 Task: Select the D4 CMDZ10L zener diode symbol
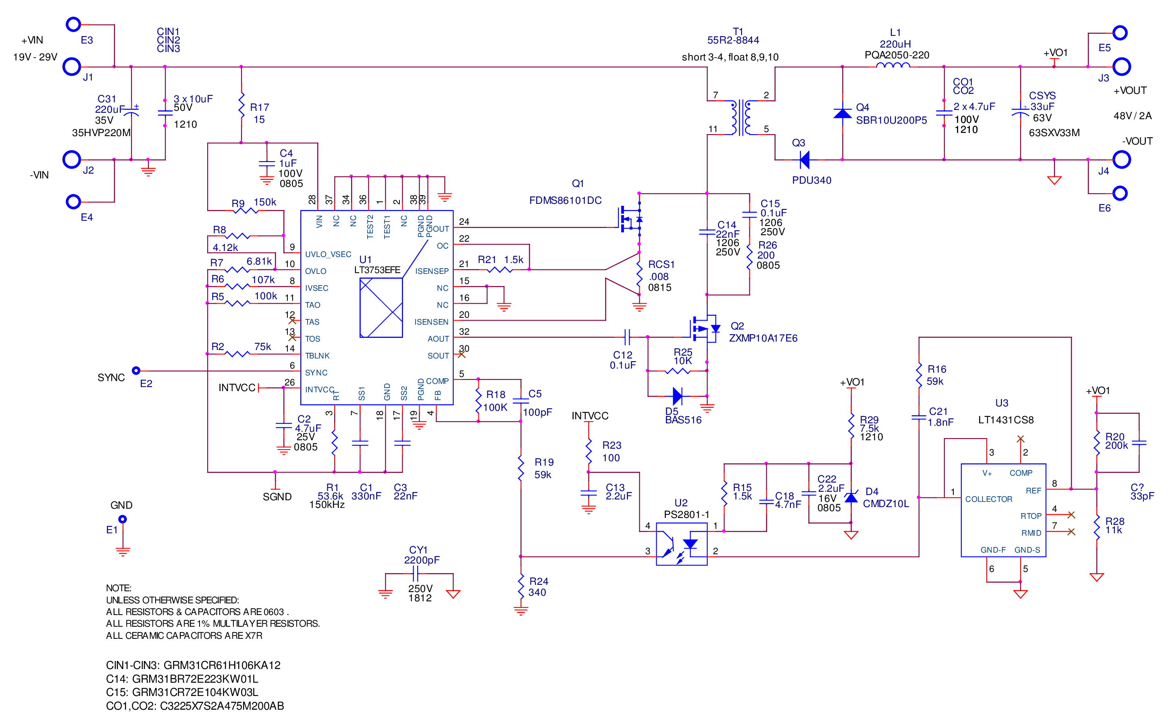(x=851, y=498)
